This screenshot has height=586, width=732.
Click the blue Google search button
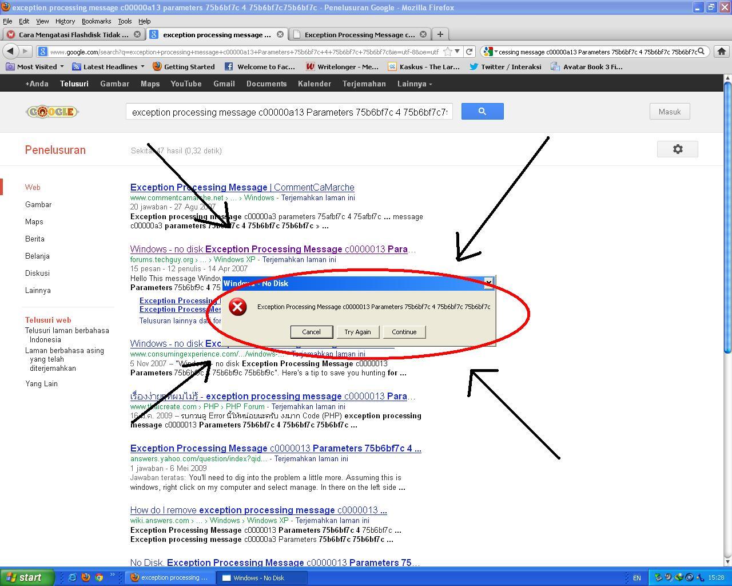tap(482, 112)
